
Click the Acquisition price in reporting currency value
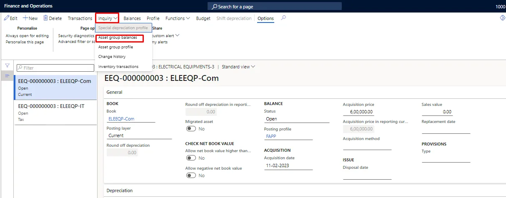pos(358,129)
